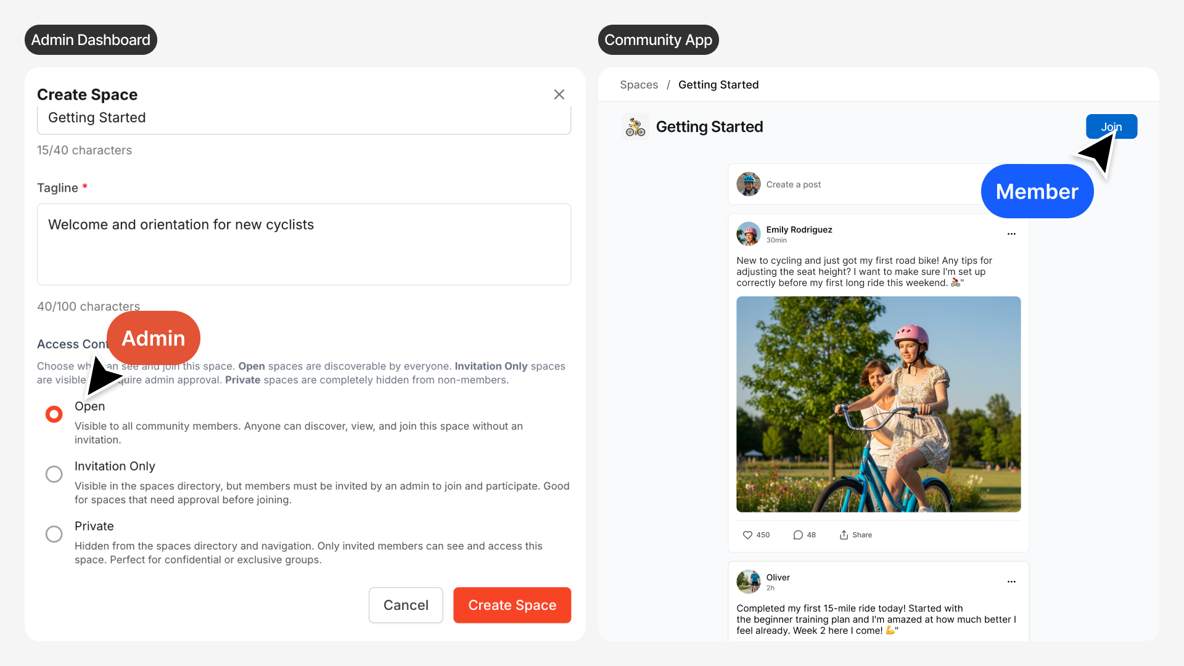Screen dimensions: 1184x666
Task: Select the Private access radio button
Action: tap(54, 533)
